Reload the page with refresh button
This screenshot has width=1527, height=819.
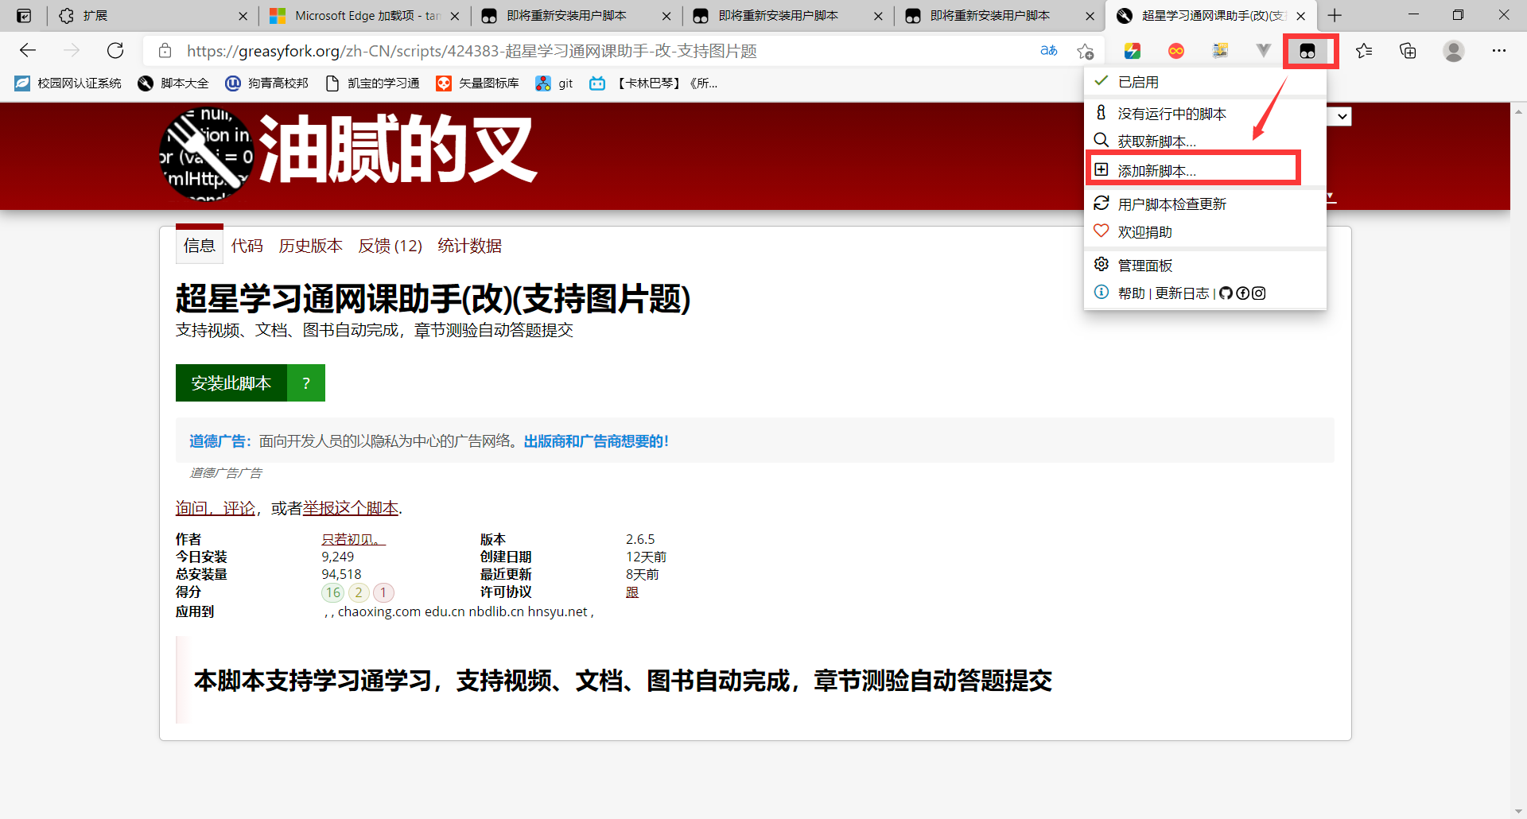tap(115, 51)
